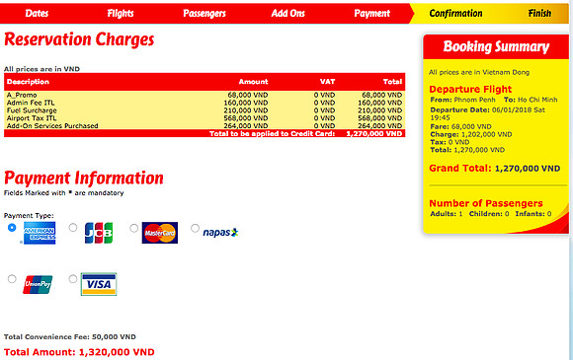Click the Payment Type label
The height and width of the screenshot is (360, 573).
(29, 216)
